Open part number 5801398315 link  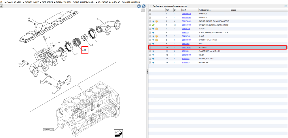(x=186, y=14)
